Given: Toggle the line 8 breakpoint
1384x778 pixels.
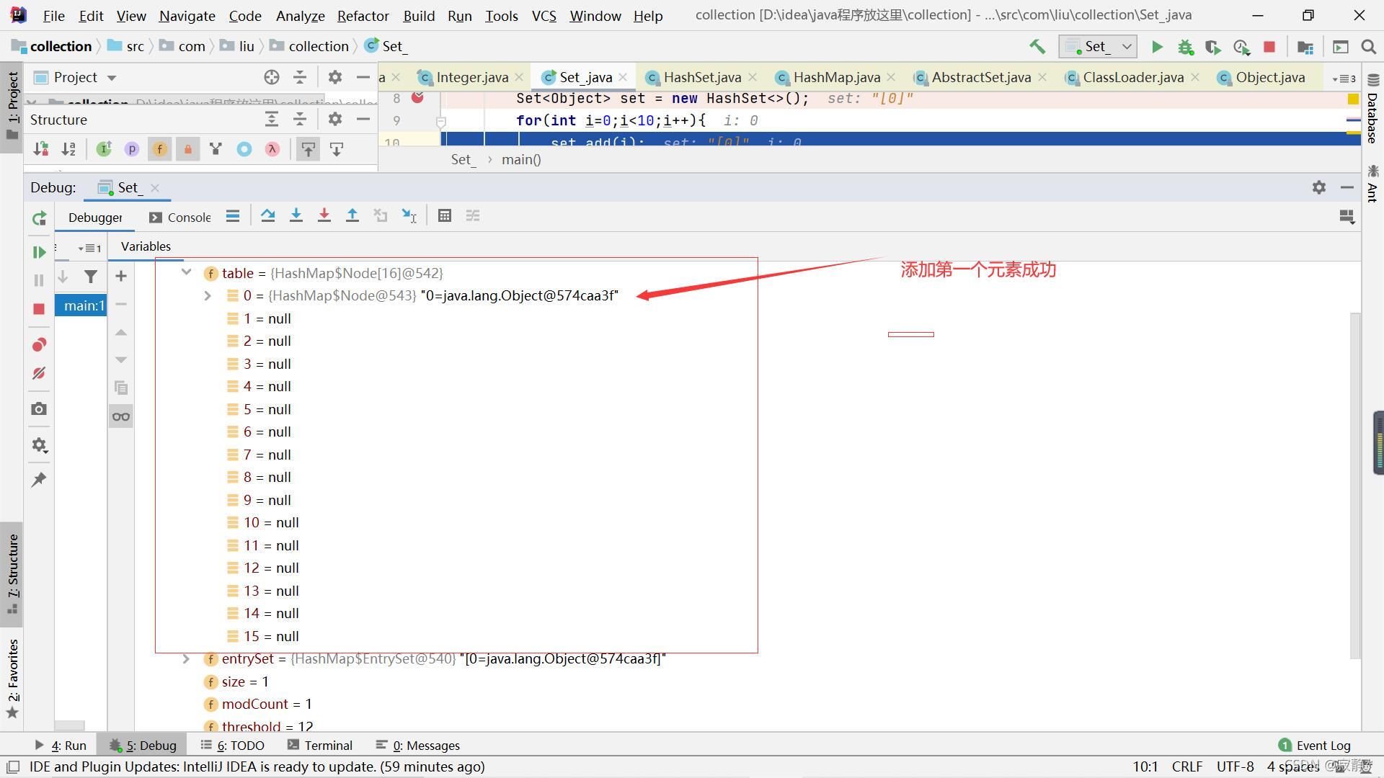Looking at the screenshot, I should pos(417,97).
